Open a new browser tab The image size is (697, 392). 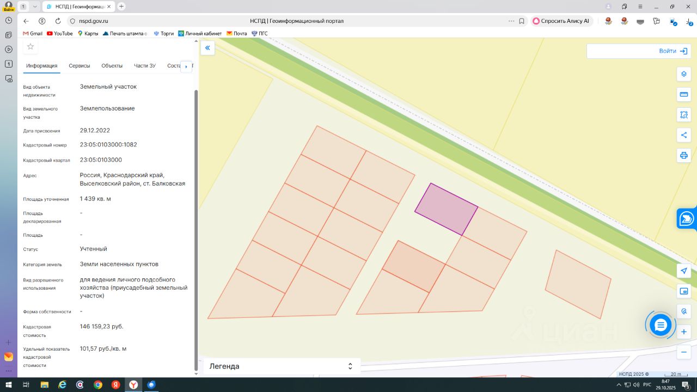coord(121,7)
